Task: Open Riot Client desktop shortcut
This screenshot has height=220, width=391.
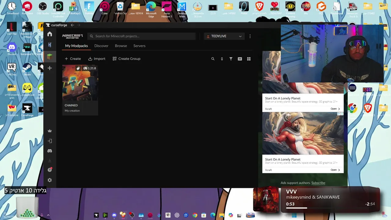Action: (27, 8)
